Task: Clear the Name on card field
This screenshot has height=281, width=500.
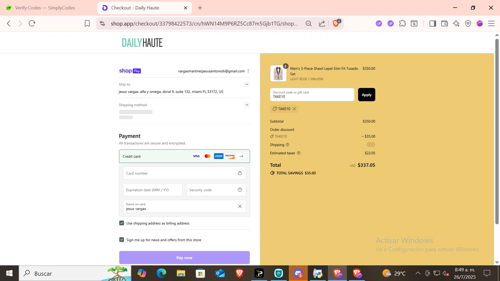Action: (240, 206)
